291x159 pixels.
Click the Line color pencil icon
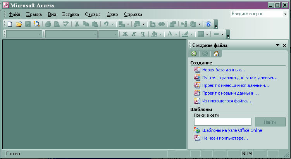[185, 34]
